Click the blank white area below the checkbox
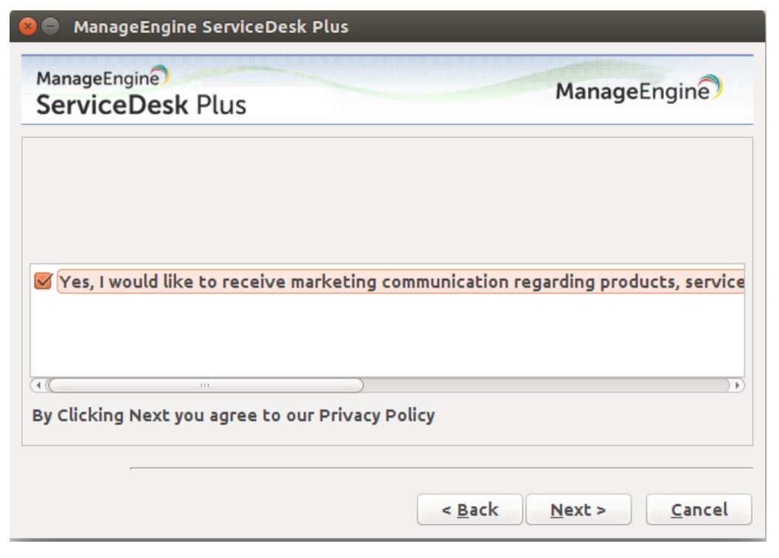 pyautogui.click(x=387, y=336)
